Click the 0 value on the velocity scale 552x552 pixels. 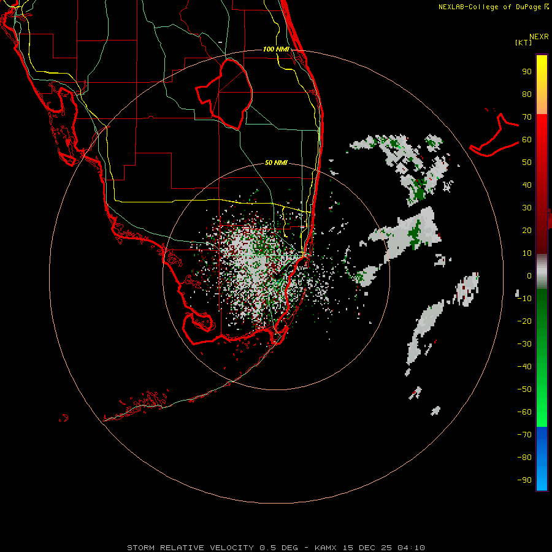coord(529,276)
